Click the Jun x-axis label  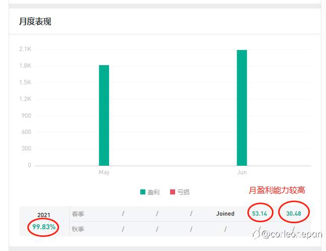point(242,172)
